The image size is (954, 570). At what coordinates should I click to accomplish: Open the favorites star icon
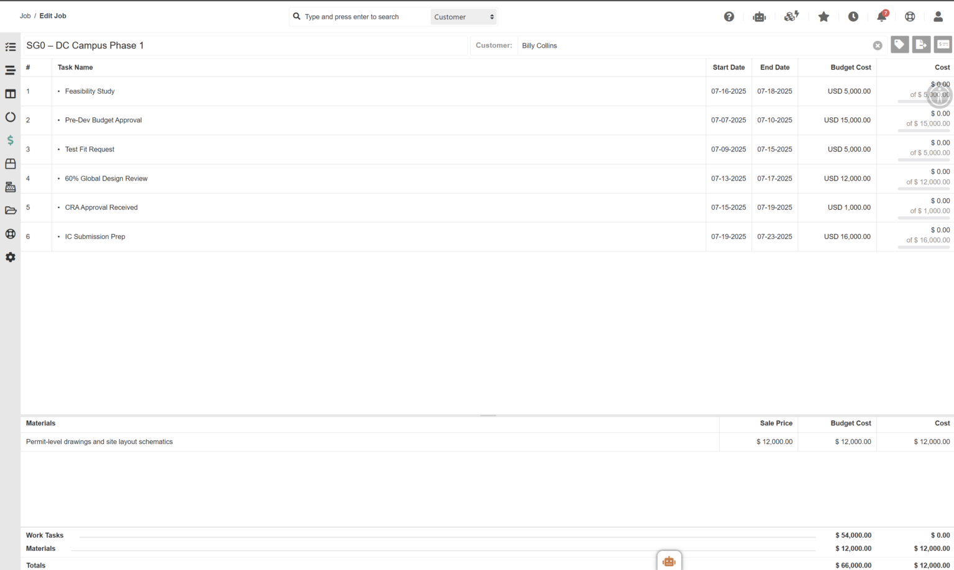tap(824, 17)
